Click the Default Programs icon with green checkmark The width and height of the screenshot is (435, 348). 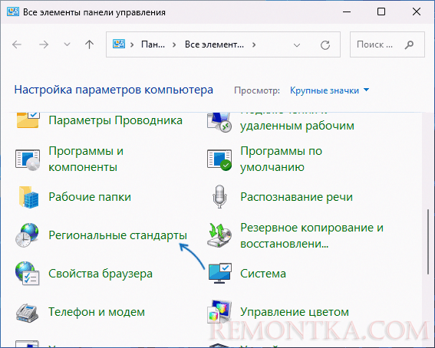[219, 159]
